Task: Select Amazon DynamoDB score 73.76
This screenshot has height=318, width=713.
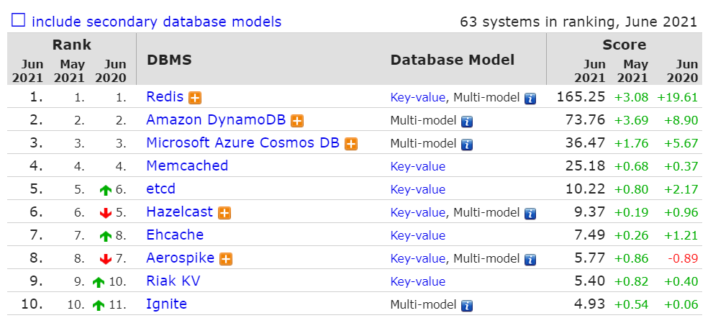Action: [585, 119]
